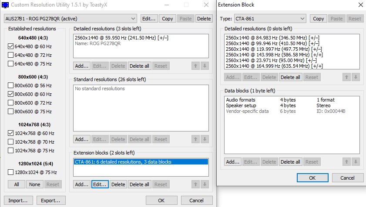The image size is (366, 207).
Task: Uncheck 640x480 @ 60 Hz resolution
Action: [x=11, y=46]
